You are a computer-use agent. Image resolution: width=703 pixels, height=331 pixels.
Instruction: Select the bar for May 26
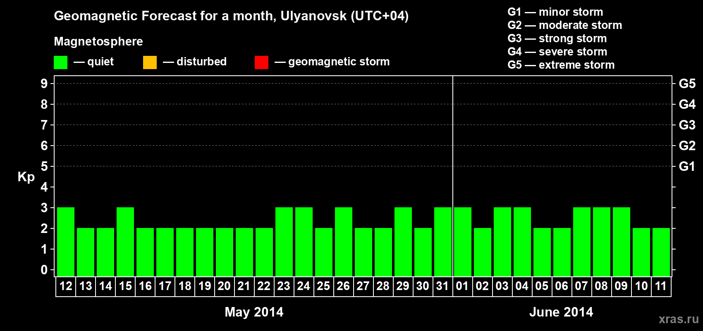coord(344,242)
